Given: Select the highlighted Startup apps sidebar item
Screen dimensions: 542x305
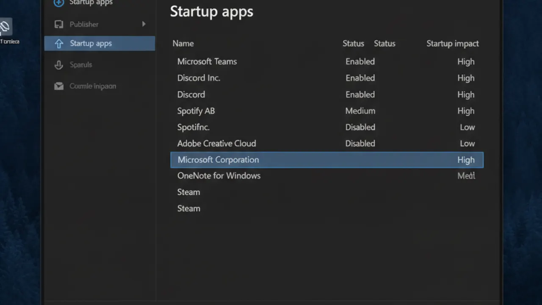Looking at the screenshot, I should (100, 43).
